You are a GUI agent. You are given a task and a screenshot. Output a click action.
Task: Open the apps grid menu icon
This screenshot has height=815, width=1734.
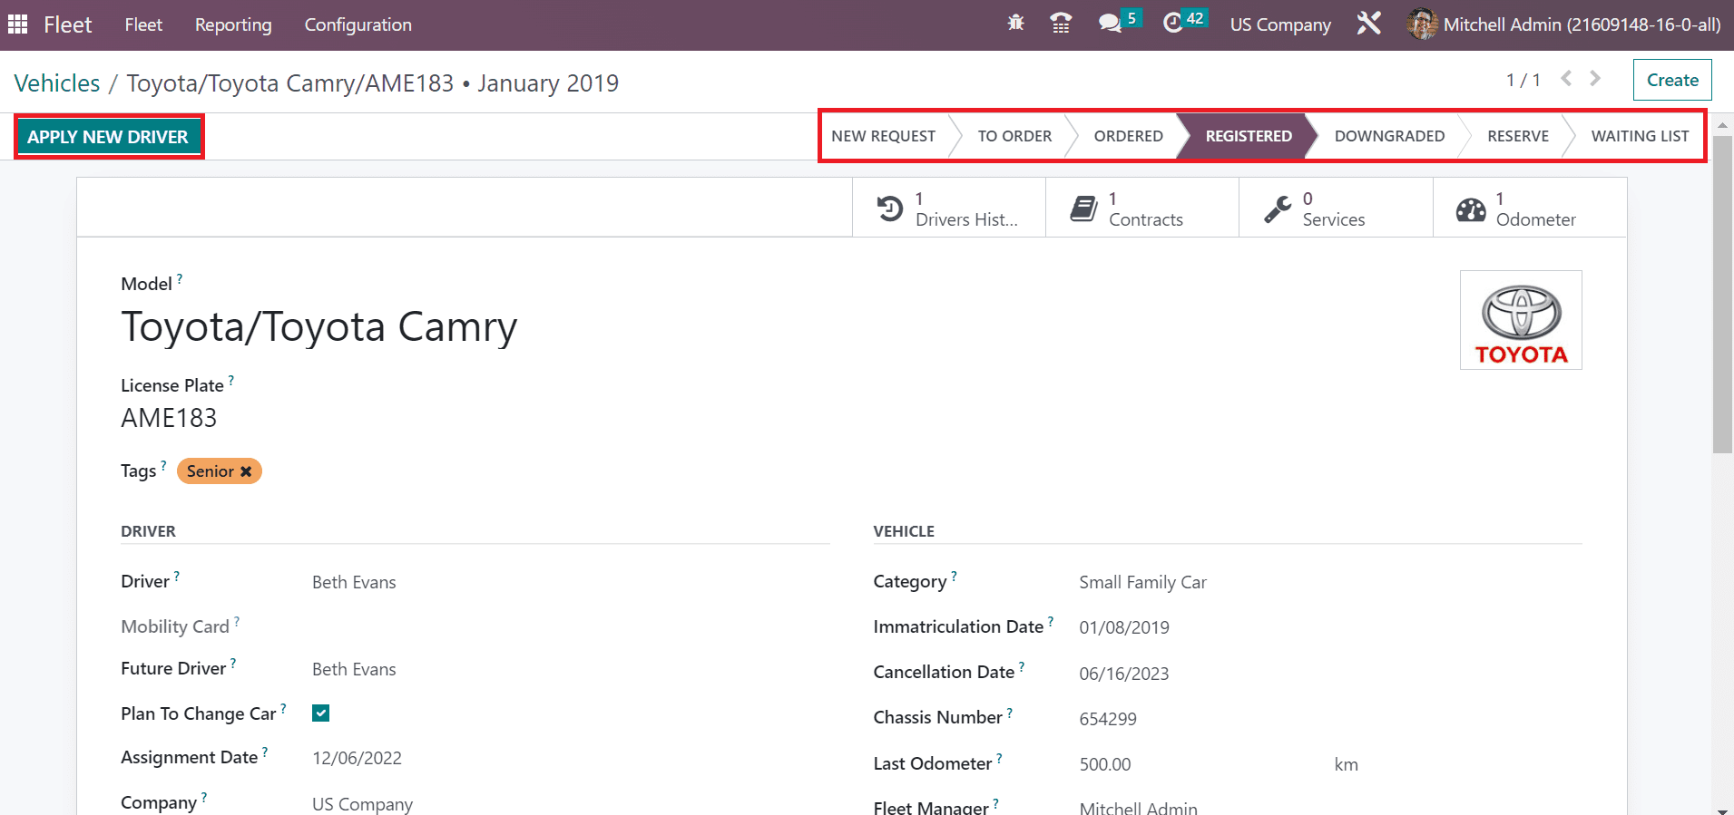[x=17, y=24]
